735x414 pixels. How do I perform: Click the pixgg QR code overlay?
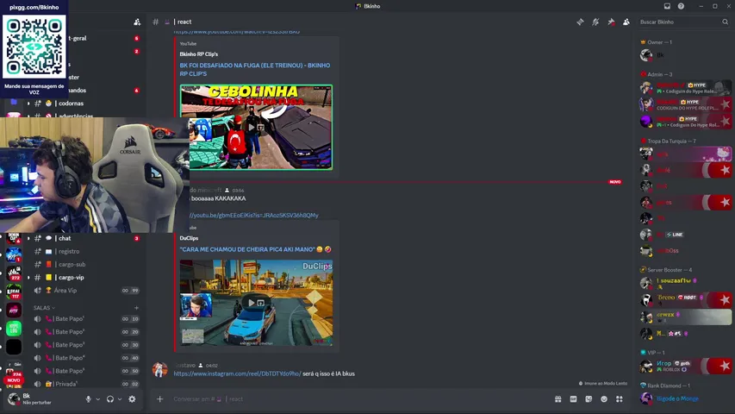point(34,46)
